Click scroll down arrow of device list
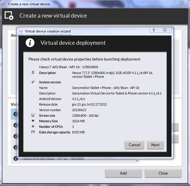This screenshot has width=190, height=186. coord(137,161)
